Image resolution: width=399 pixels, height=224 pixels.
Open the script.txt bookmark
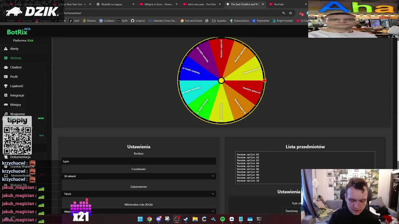pyautogui.click(x=138, y=21)
